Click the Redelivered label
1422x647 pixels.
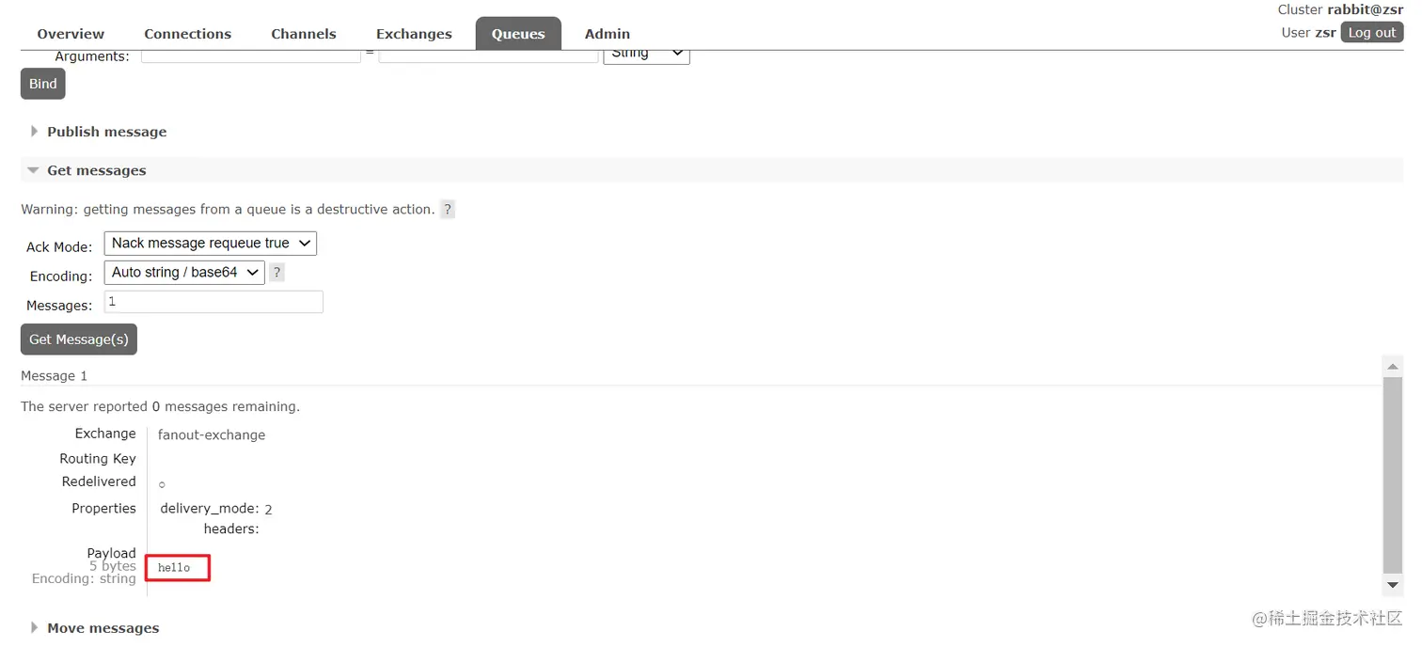(99, 481)
